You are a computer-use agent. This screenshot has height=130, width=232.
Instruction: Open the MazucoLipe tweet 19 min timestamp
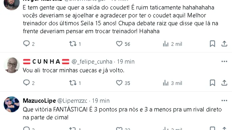click(101, 101)
